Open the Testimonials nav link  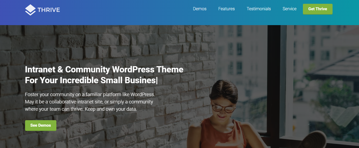[x=259, y=9]
